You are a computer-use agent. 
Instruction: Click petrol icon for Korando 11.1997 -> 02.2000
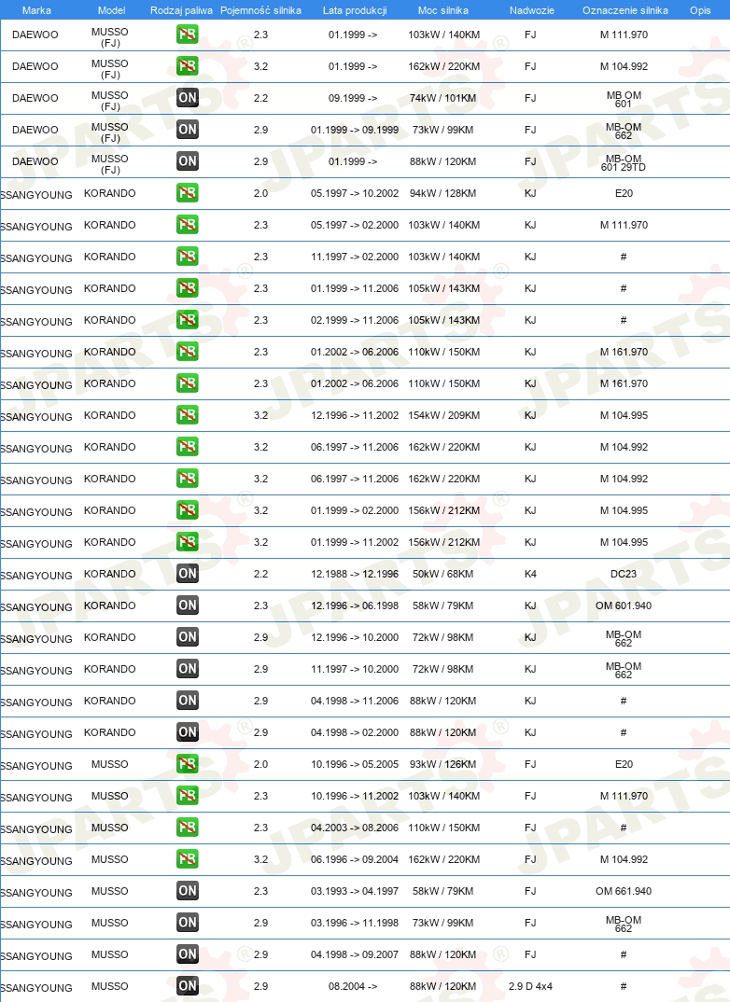188,257
